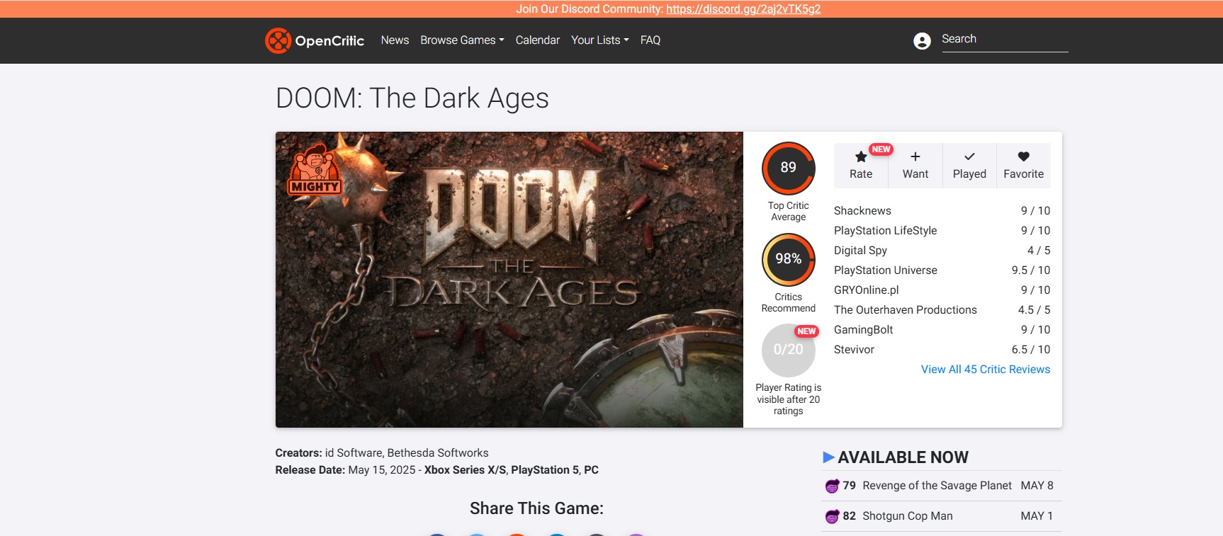The image size is (1223, 536).
Task: Click the 0/20 Player Rating circle
Action: pos(789,350)
